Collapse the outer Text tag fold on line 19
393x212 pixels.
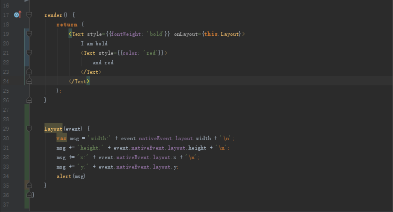coord(29,34)
